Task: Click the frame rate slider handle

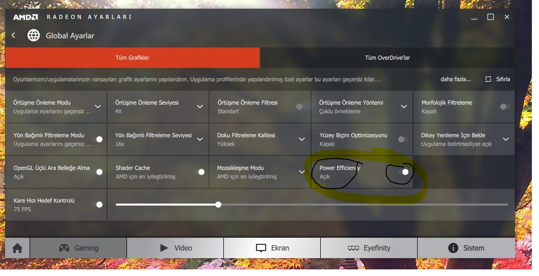Action: click(x=218, y=205)
